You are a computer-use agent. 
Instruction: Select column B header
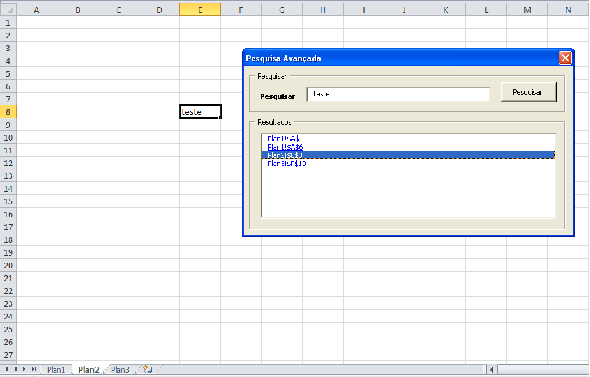(x=77, y=10)
